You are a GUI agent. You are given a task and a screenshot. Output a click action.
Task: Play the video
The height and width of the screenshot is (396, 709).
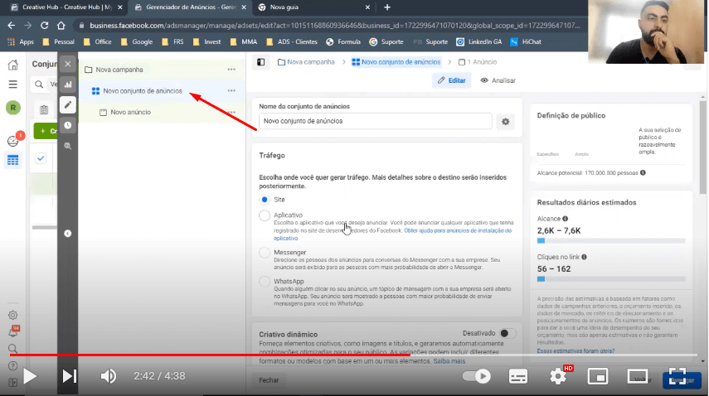click(30, 375)
